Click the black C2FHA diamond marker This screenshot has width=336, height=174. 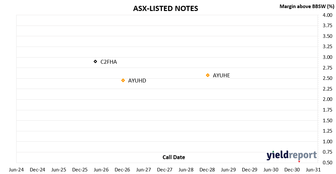95,61
